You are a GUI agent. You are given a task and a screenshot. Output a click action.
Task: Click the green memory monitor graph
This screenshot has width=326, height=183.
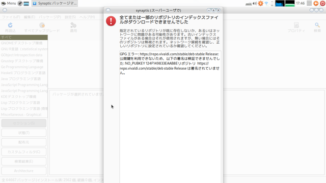tap(290, 4)
